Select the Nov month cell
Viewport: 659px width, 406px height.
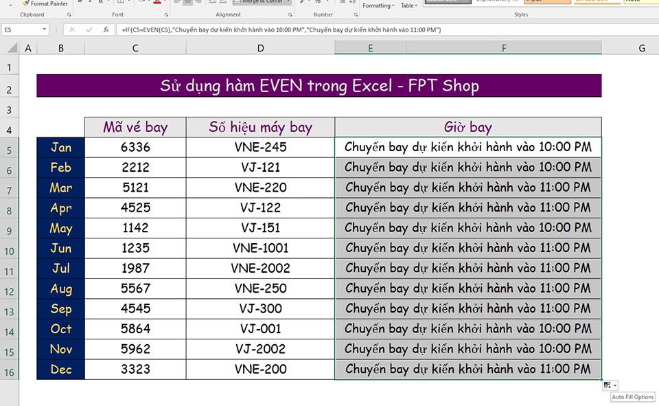coord(61,349)
